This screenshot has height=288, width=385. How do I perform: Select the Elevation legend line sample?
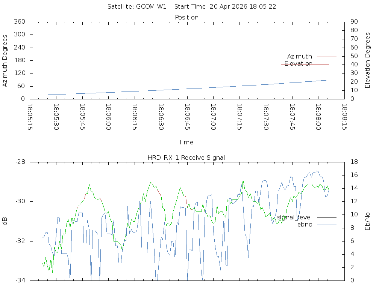(x=326, y=64)
